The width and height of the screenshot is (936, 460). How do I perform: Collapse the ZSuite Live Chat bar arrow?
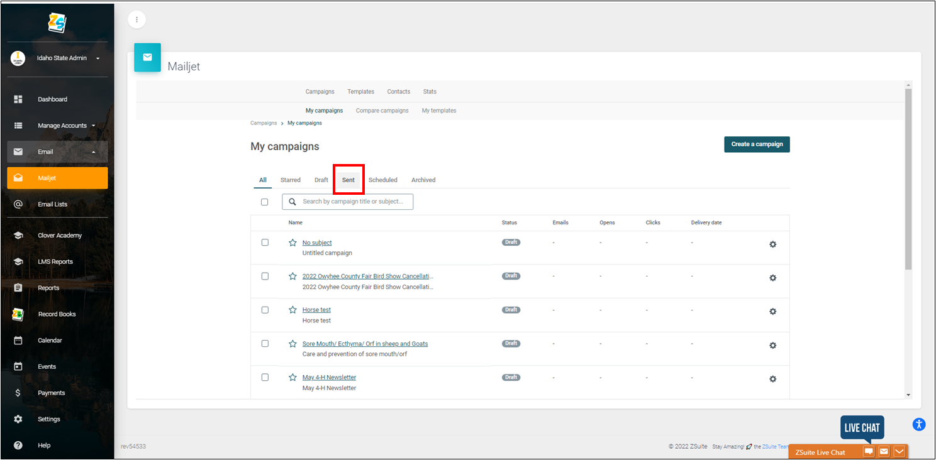(x=899, y=452)
